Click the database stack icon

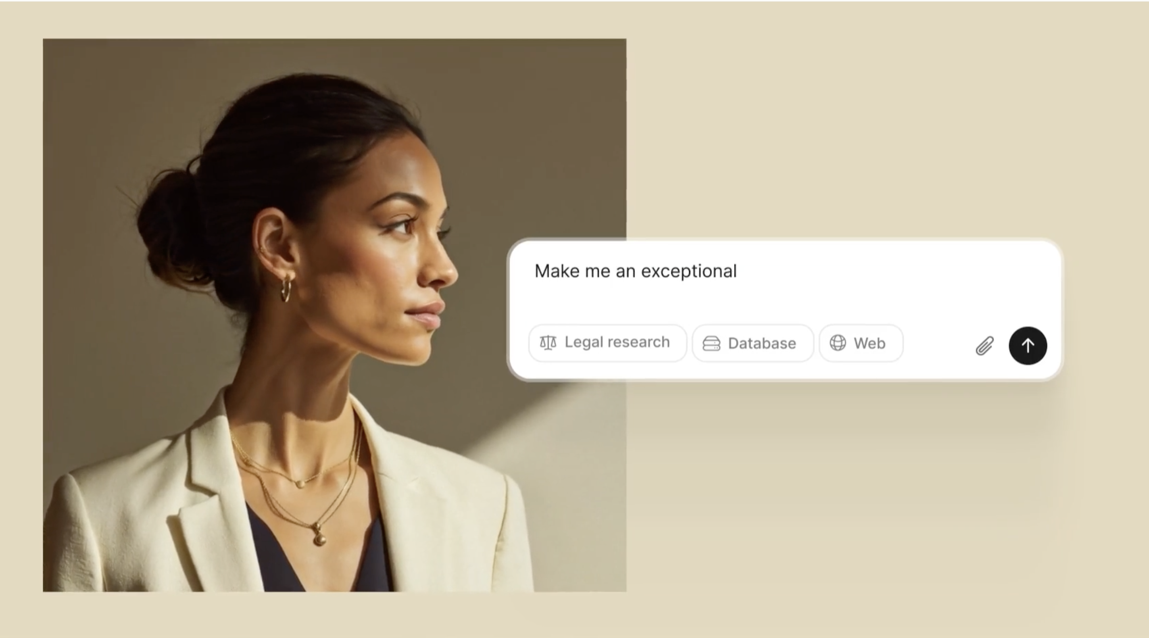(711, 344)
